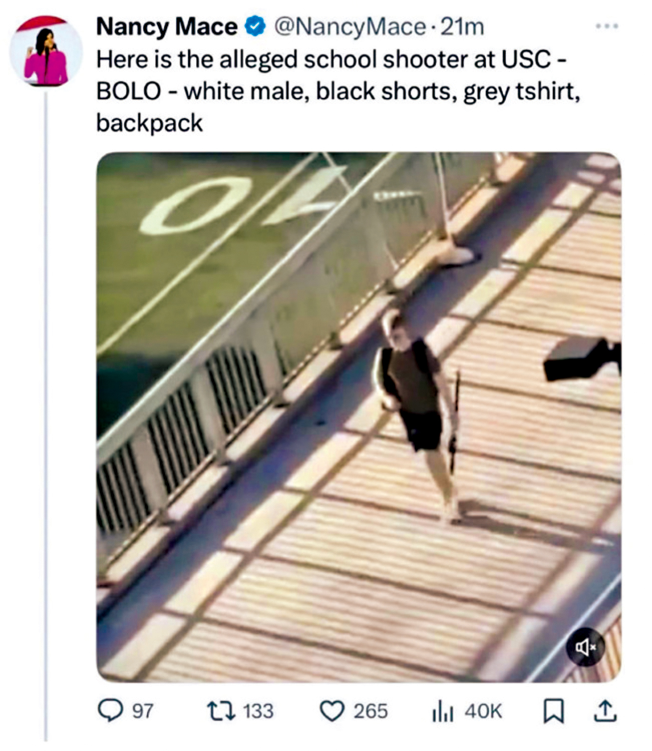Click the vertical thread connector line
652x751 pixels.
[x=46, y=416]
